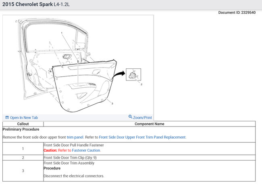The height and width of the screenshot is (186, 262).
Task: Open Front Side Door Upper Front Trim Panel Replacement
Action: pos(142,137)
